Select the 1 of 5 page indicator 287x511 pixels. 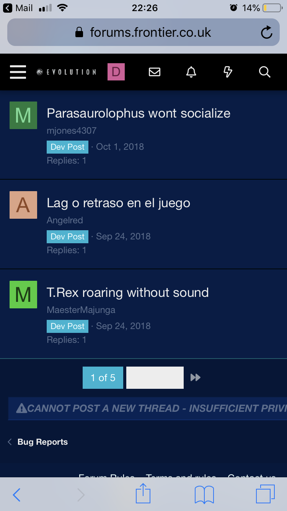103,378
